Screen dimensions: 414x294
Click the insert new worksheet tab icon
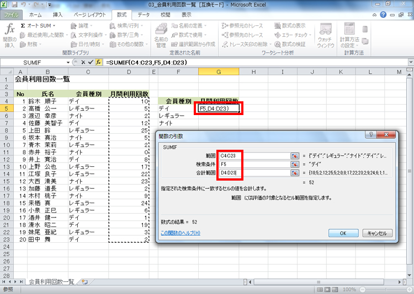coord(84,282)
